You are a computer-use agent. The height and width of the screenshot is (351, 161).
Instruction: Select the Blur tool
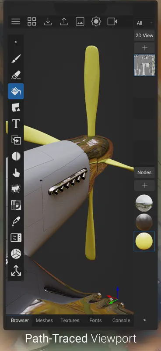click(16, 157)
